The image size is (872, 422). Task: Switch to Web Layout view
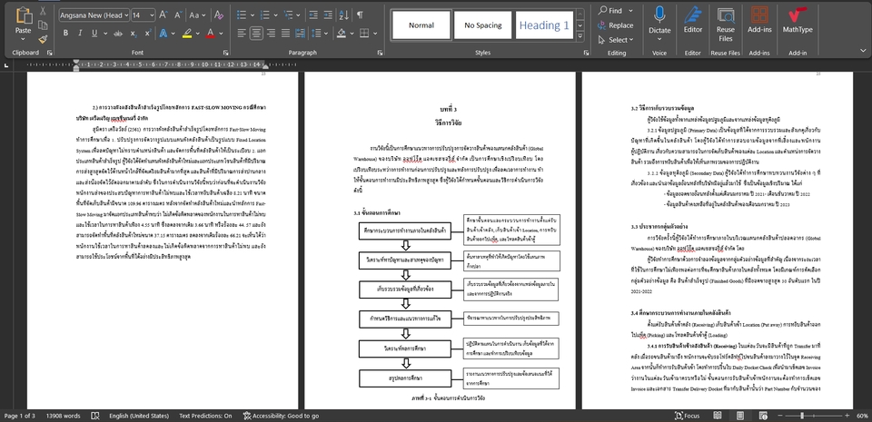(762, 416)
